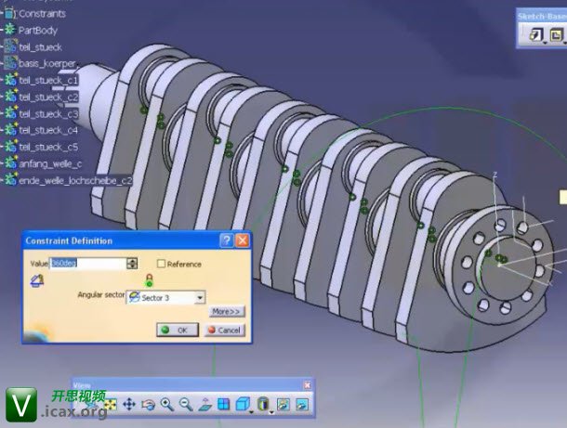567x428 pixels.
Task: Close the Constraint Definition dialog
Action: click(243, 240)
